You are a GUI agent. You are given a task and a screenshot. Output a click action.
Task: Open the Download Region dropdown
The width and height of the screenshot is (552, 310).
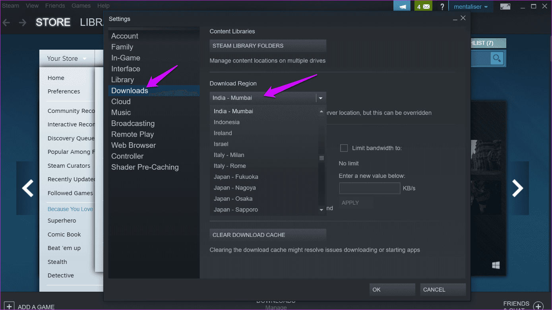(x=321, y=97)
